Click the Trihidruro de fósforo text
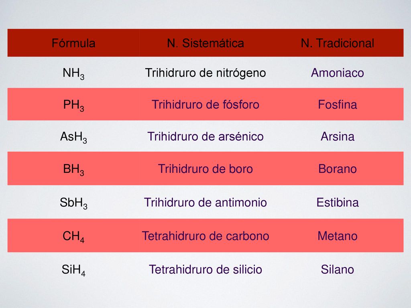This screenshot has height=308, width=411. click(x=205, y=105)
